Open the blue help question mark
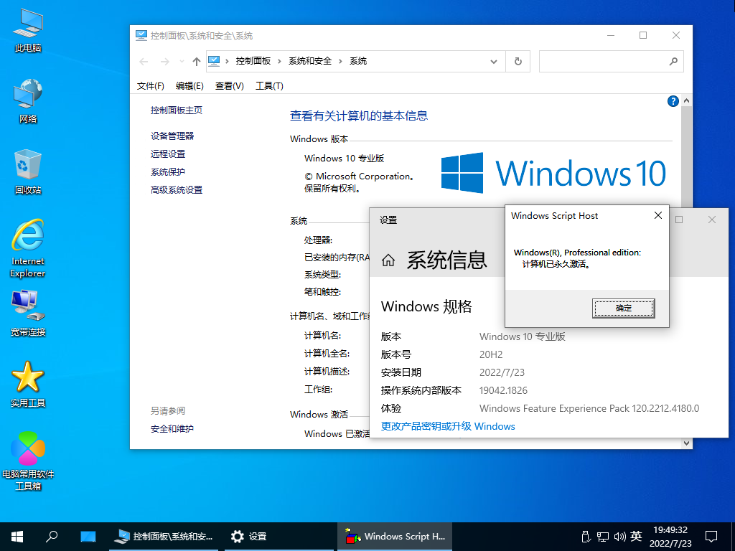Viewport: 735px width, 551px height. click(673, 101)
